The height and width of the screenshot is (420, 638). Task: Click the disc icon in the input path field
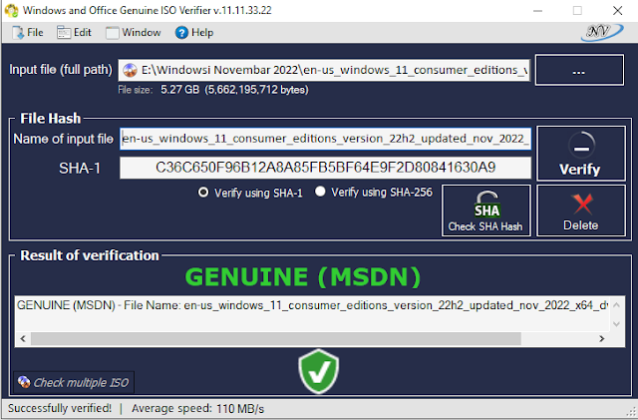131,71
